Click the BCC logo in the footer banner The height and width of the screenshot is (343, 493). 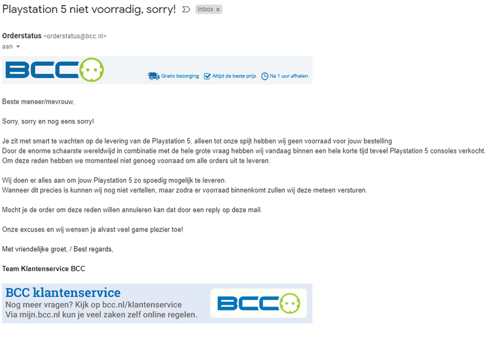[x=258, y=303]
